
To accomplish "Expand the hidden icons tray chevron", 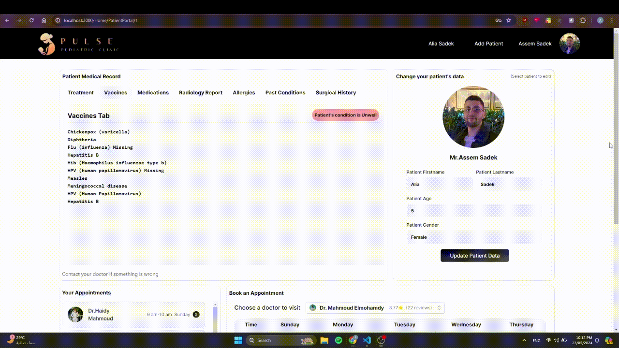I will [524, 340].
